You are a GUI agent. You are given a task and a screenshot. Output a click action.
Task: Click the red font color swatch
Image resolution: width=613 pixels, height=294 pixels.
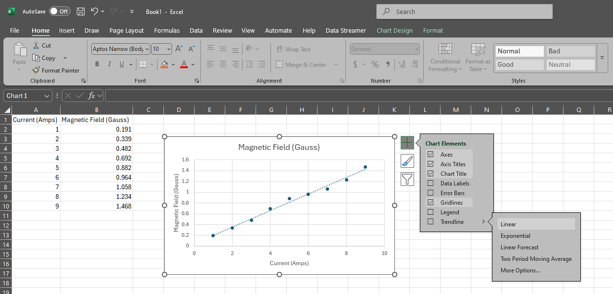(183, 67)
